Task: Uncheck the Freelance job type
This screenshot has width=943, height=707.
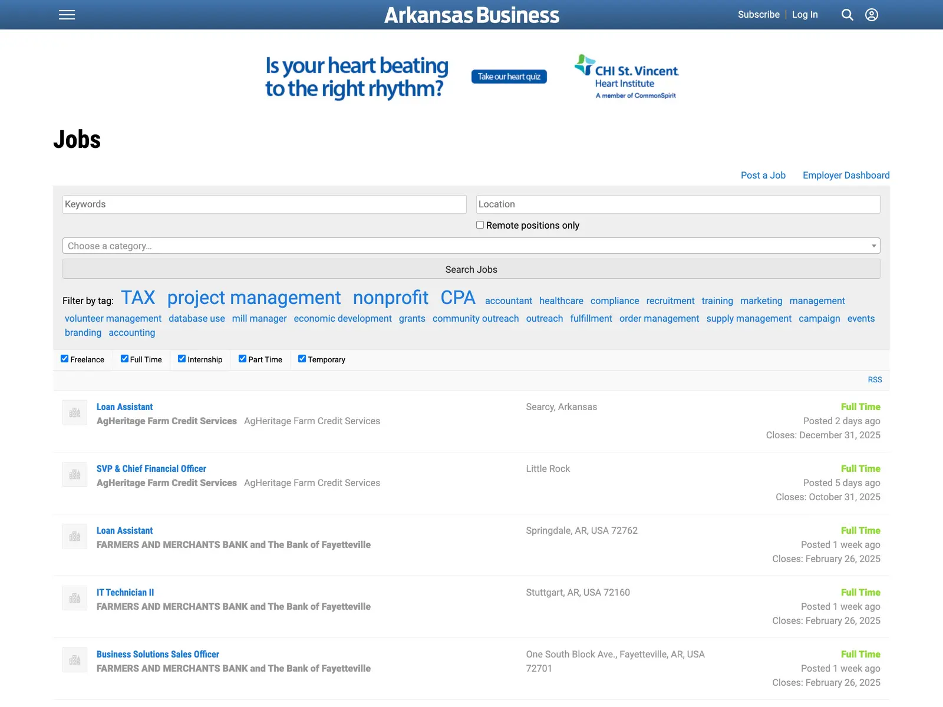Action: (65, 359)
